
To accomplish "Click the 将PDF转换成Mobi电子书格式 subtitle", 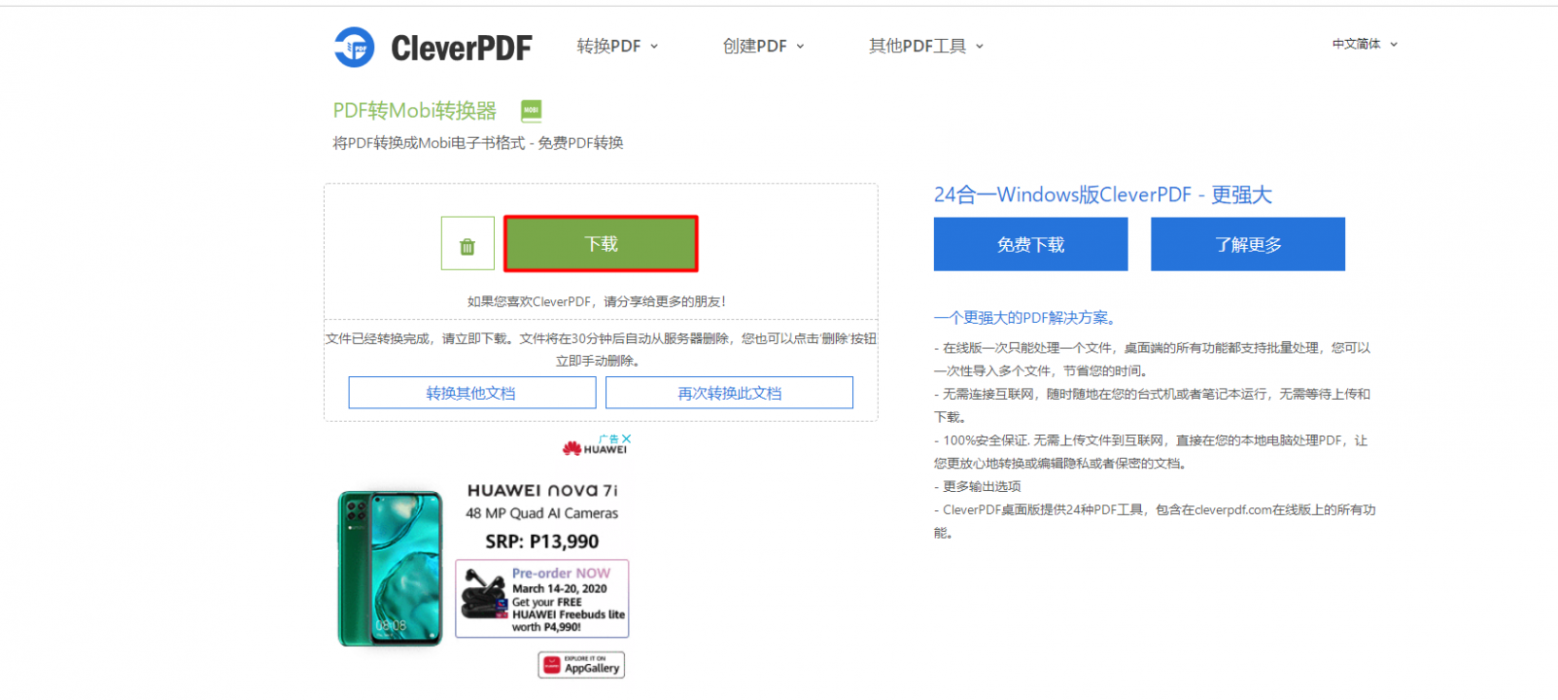I will (478, 143).
